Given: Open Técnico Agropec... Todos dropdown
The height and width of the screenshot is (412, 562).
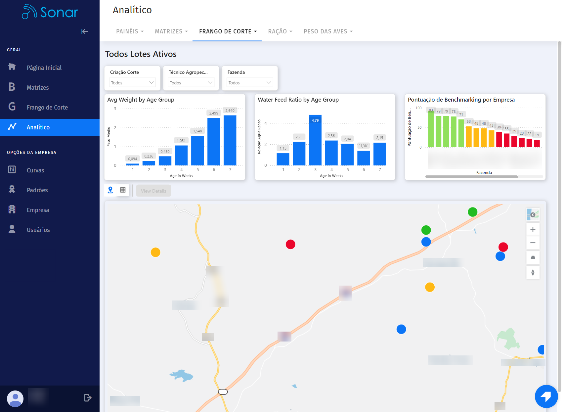Looking at the screenshot, I should pos(191,82).
